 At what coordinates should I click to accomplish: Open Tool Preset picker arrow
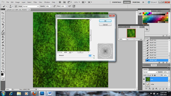tap(6, 6)
